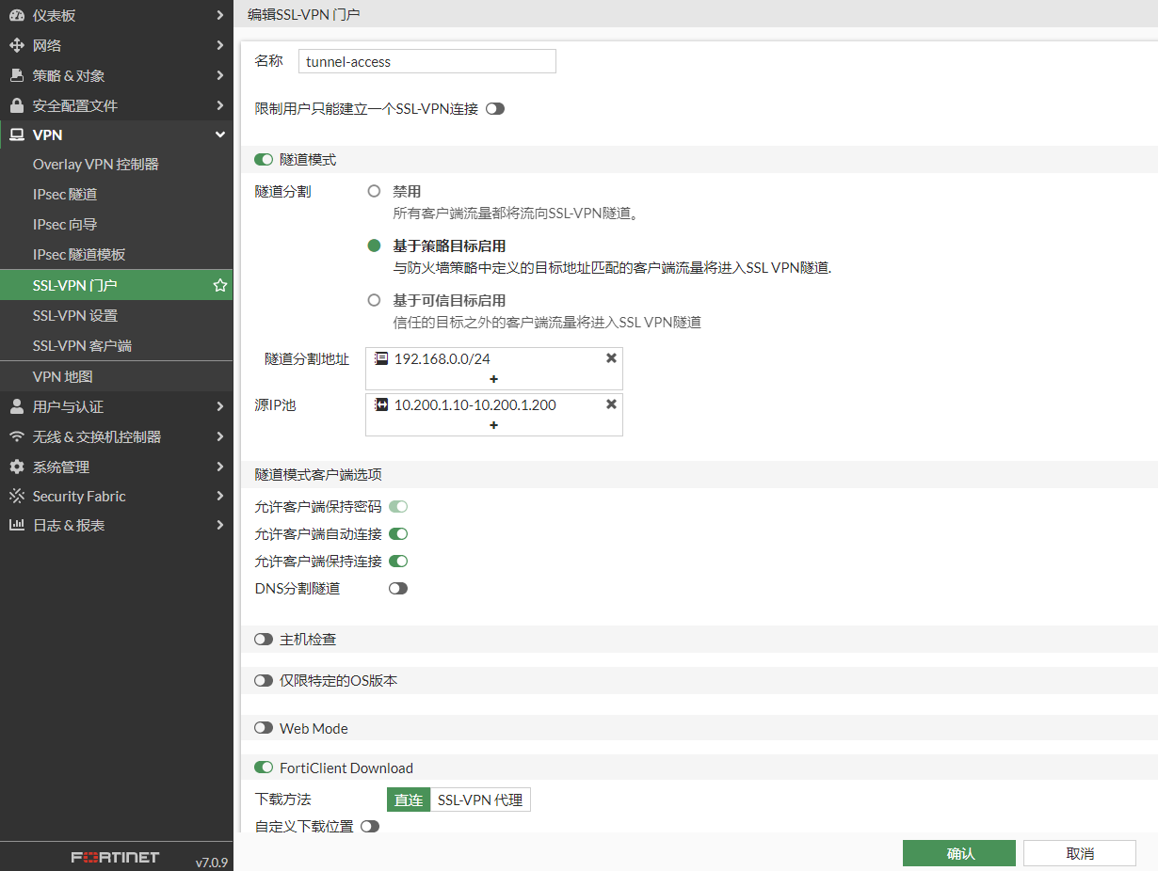The image size is (1158, 871).
Task: Expand the 仪表板 menu chevron
Action: [219, 15]
